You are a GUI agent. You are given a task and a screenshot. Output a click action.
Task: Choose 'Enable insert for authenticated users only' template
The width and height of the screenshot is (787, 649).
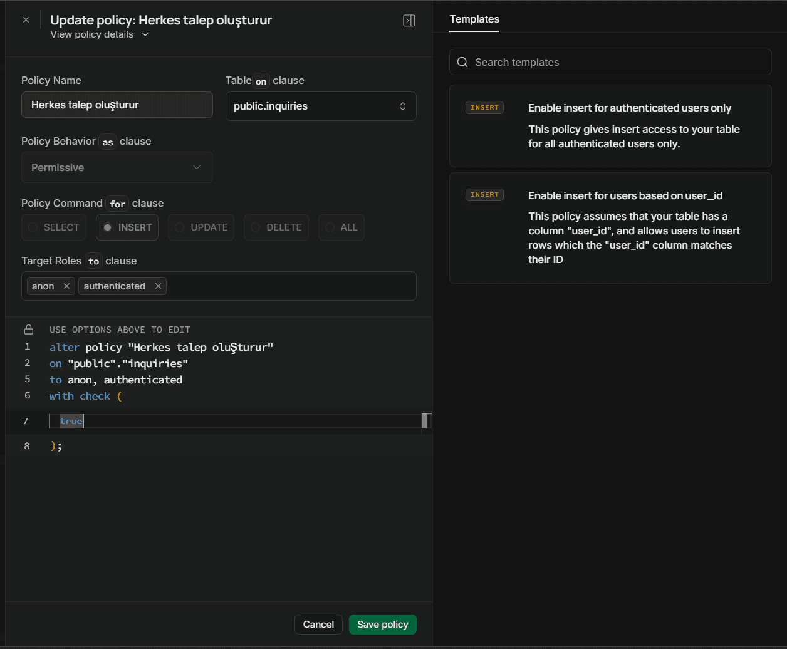tap(610, 126)
